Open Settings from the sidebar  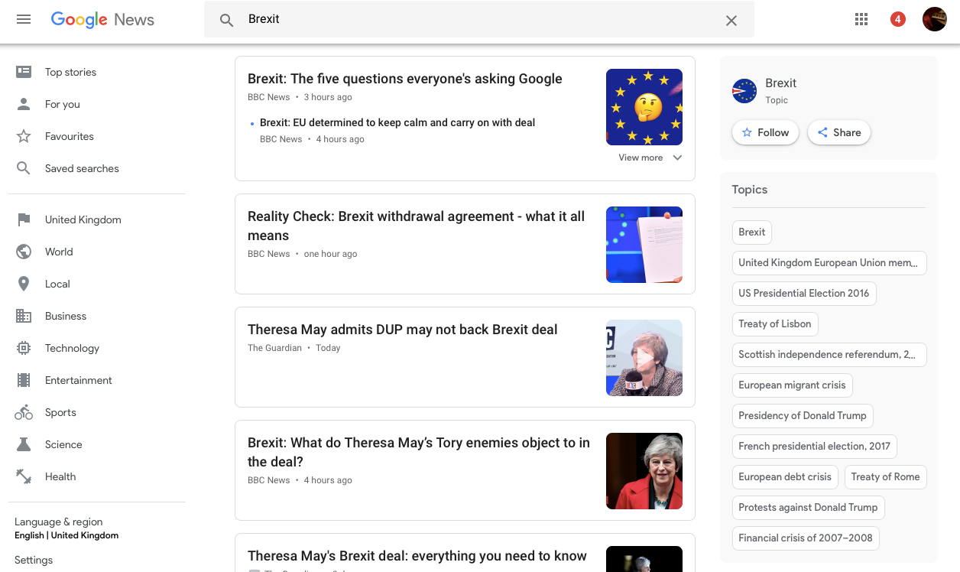[34, 560]
